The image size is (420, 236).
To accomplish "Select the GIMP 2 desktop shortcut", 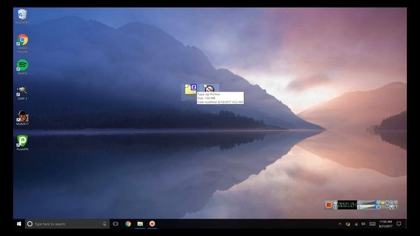I will 22,93.
